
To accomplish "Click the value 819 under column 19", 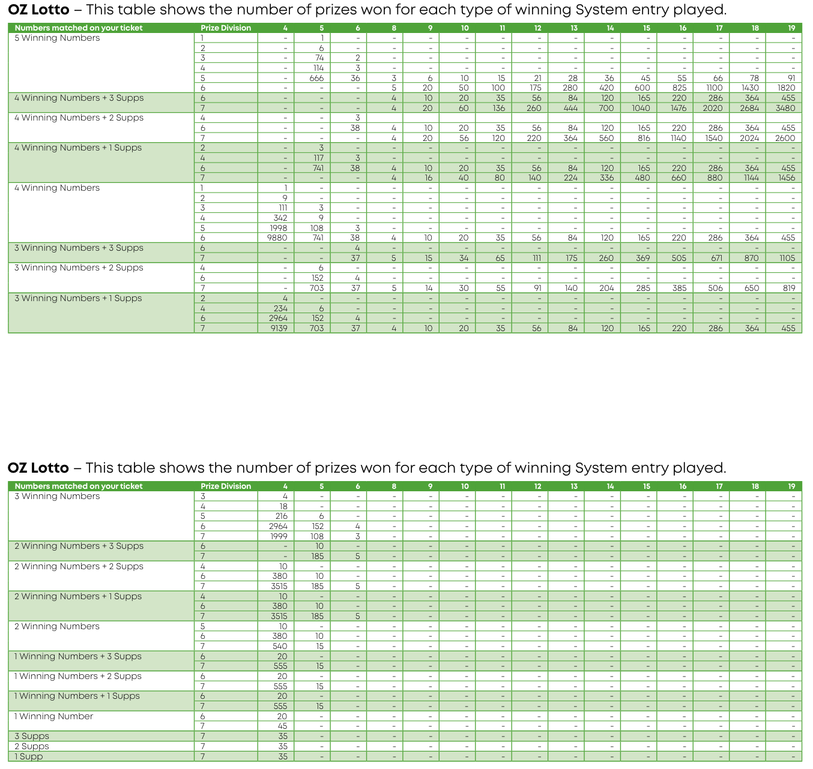I will 789,288.
